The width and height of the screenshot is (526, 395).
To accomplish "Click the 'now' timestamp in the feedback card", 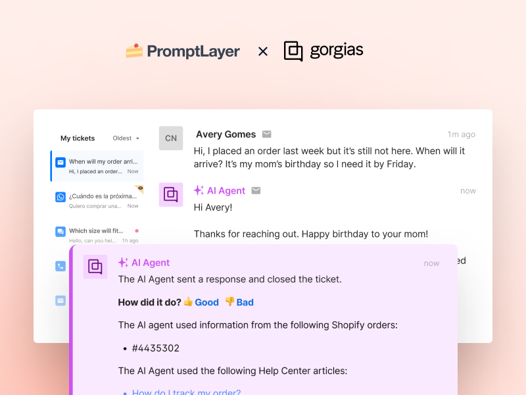I will (x=431, y=263).
